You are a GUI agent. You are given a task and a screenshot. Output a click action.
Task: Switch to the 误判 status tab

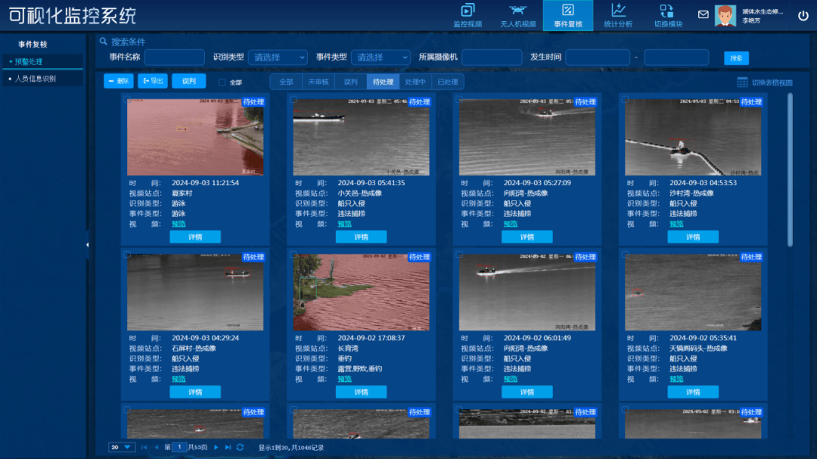pos(351,82)
